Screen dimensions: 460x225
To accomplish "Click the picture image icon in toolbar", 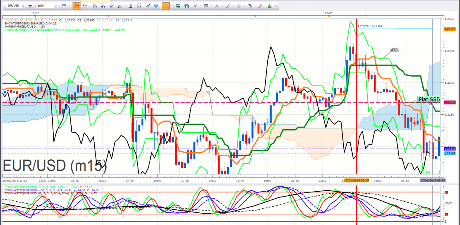I will [178, 6].
